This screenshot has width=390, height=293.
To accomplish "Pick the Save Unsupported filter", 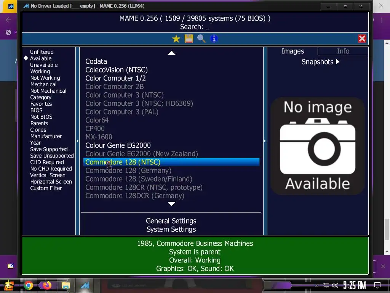I will point(52,156).
